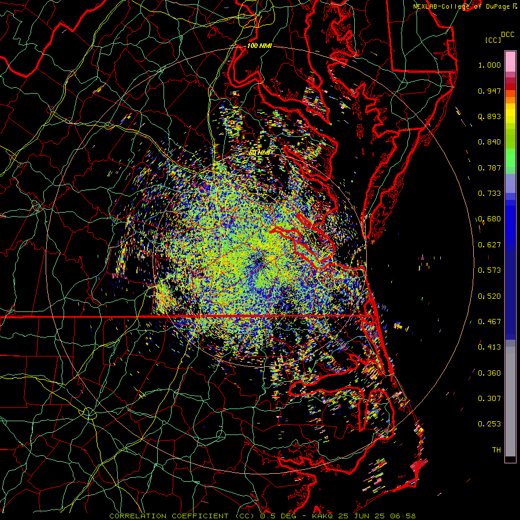Select the 0.840 scale value

489,142
